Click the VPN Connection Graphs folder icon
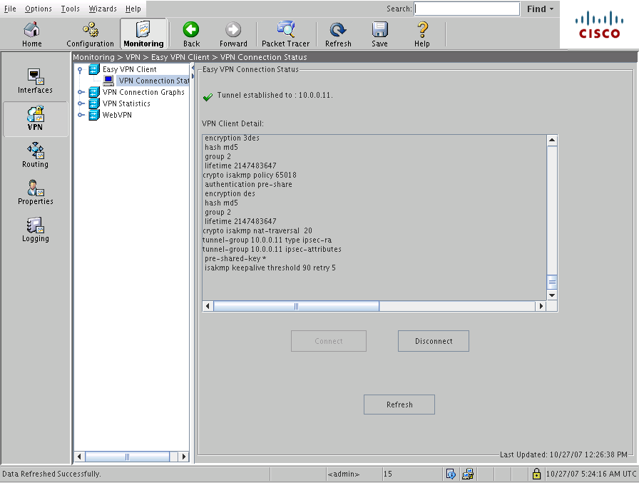This screenshot has width=639, height=483. point(94,92)
